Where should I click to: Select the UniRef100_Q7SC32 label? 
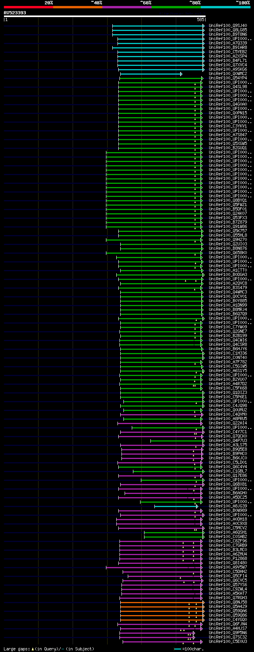228,637
